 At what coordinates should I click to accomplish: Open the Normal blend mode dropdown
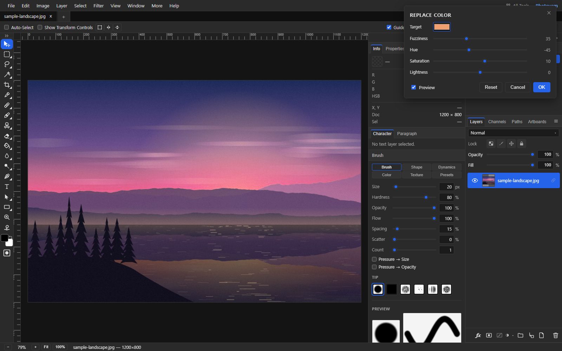pyautogui.click(x=513, y=133)
